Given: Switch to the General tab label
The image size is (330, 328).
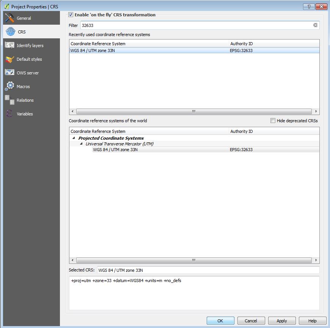Looking at the screenshot, I should [24, 18].
